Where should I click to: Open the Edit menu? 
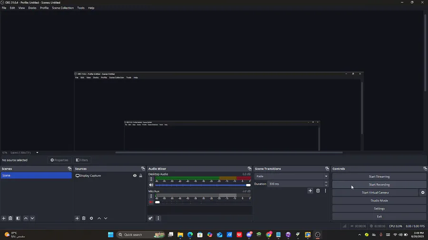click(12, 8)
